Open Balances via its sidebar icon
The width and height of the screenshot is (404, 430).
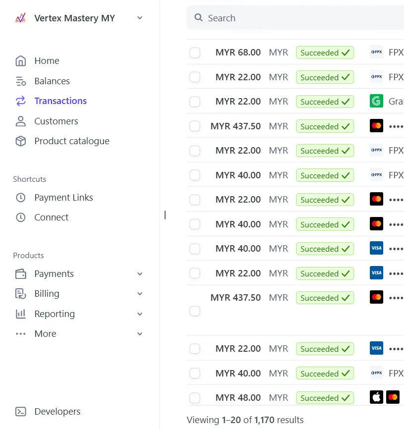point(20,81)
